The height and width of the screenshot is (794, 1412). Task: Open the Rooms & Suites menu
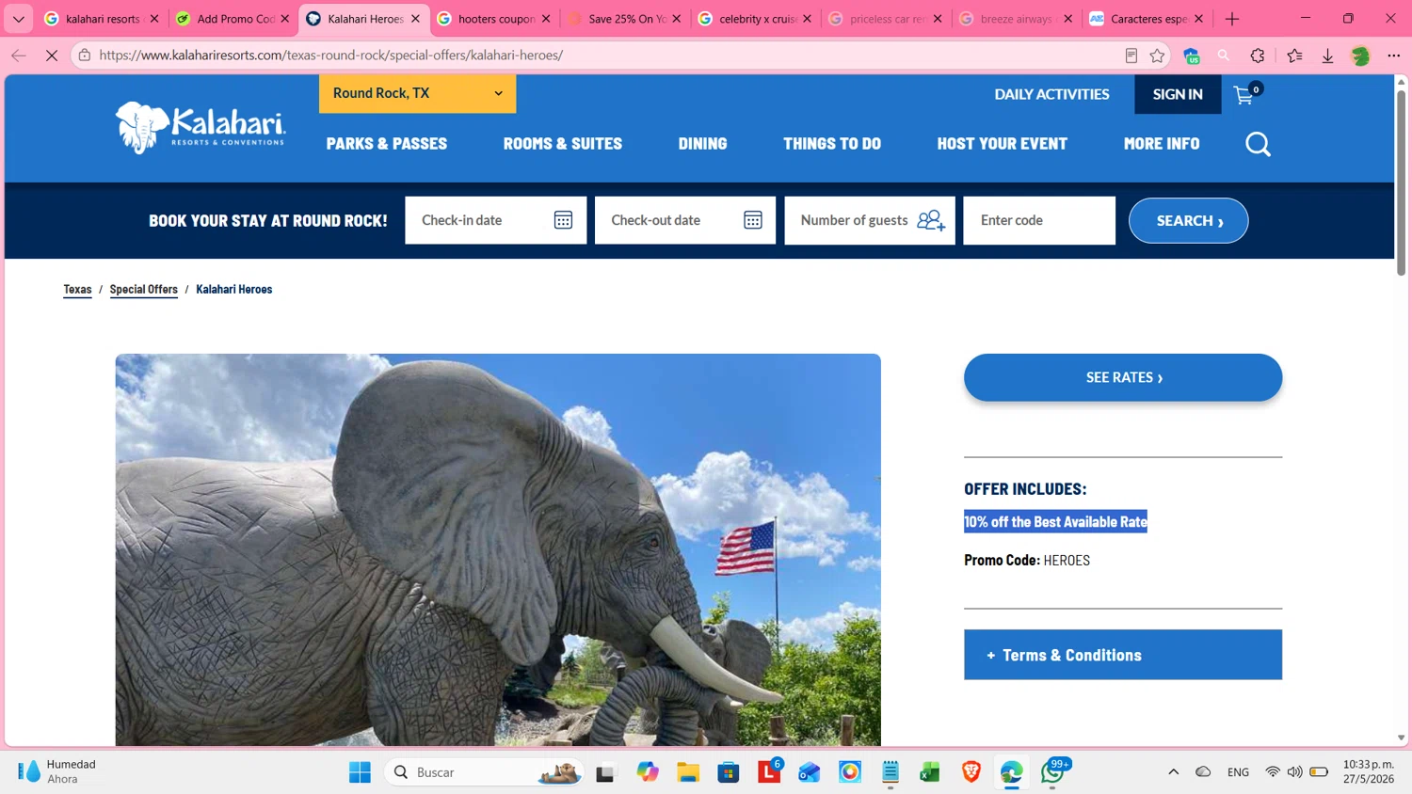[x=563, y=144]
